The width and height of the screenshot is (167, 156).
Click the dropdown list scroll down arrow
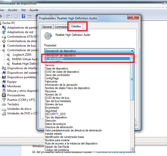(132, 149)
